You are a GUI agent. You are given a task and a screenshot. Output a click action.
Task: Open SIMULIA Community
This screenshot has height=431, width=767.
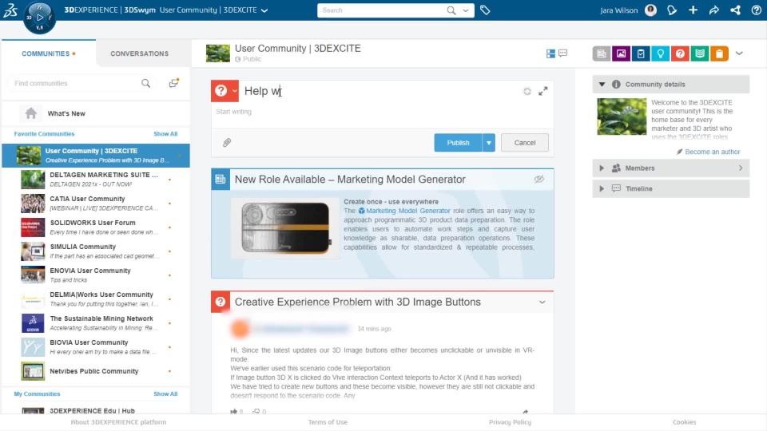click(x=96, y=251)
